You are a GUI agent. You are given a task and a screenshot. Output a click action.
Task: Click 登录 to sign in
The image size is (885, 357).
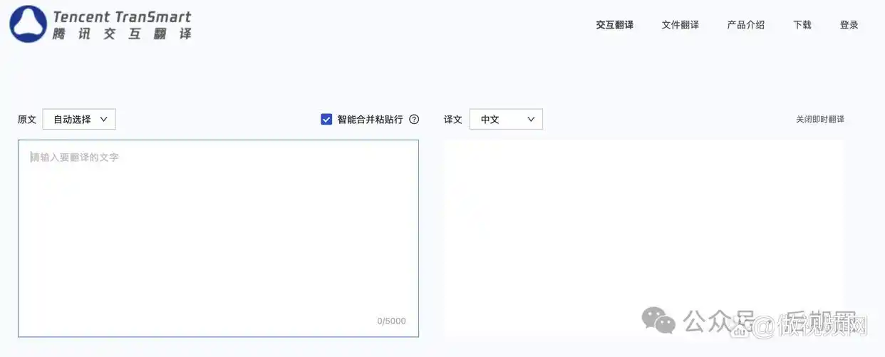point(849,25)
